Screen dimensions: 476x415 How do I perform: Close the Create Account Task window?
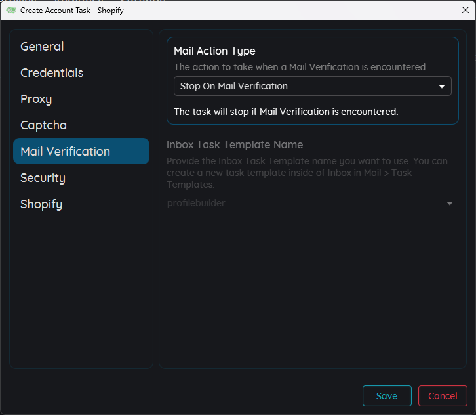[x=466, y=10]
